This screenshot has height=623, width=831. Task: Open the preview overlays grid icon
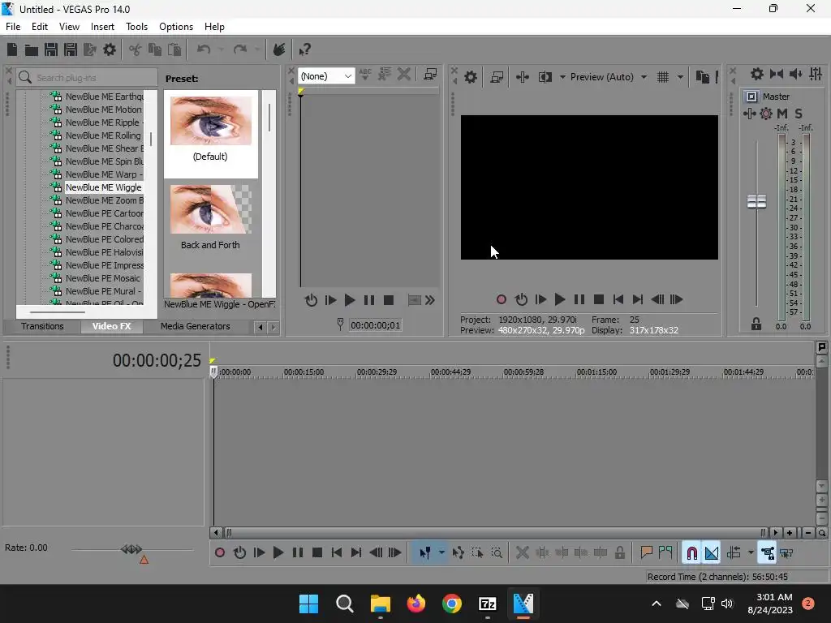pyautogui.click(x=663, y=77)
